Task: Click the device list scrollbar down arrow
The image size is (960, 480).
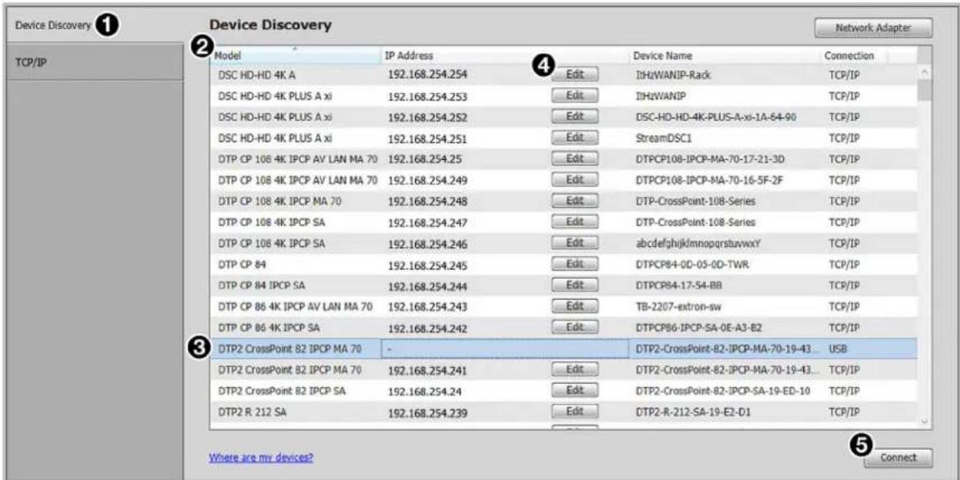Action: pyautogui.click(x=925, y=421)
